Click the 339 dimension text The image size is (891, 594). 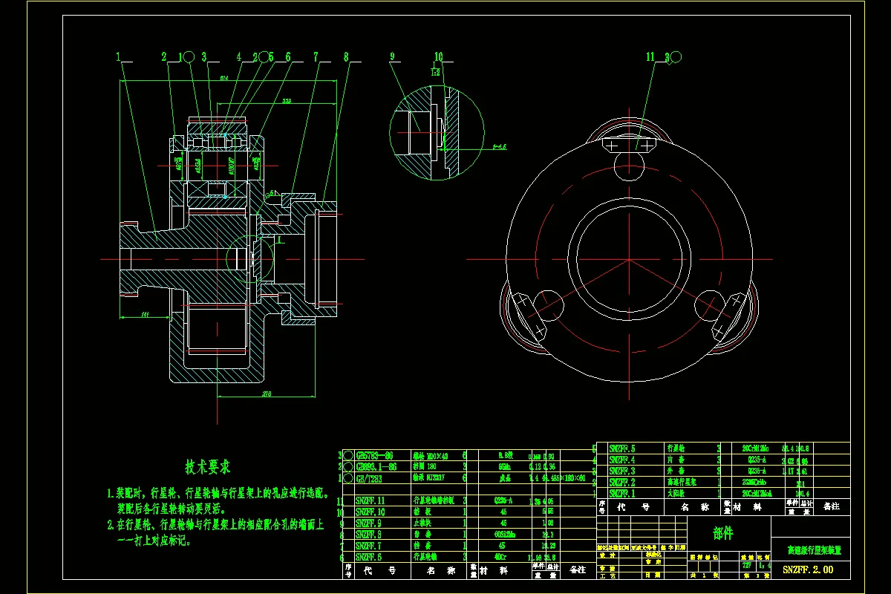pos(285,100)
